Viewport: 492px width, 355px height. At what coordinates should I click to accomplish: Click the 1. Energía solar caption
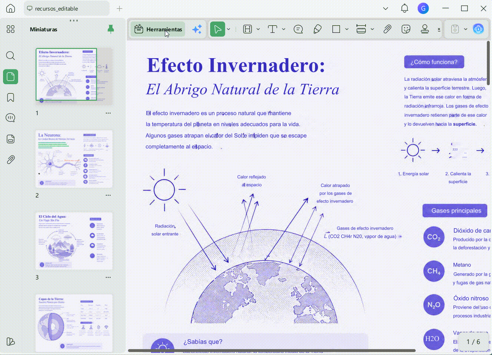pyautogui.click(x=414, y=174)
